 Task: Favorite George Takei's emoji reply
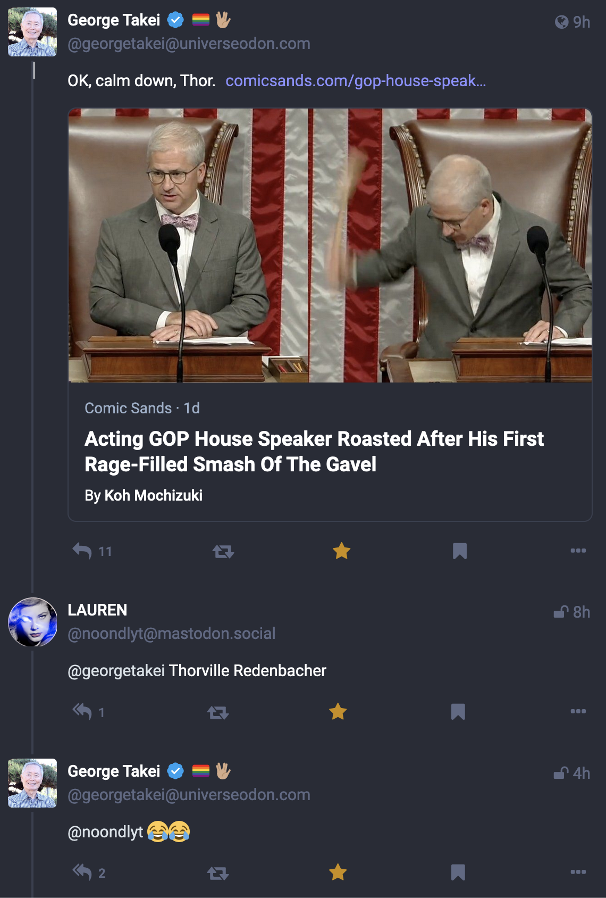click(338, 872)
